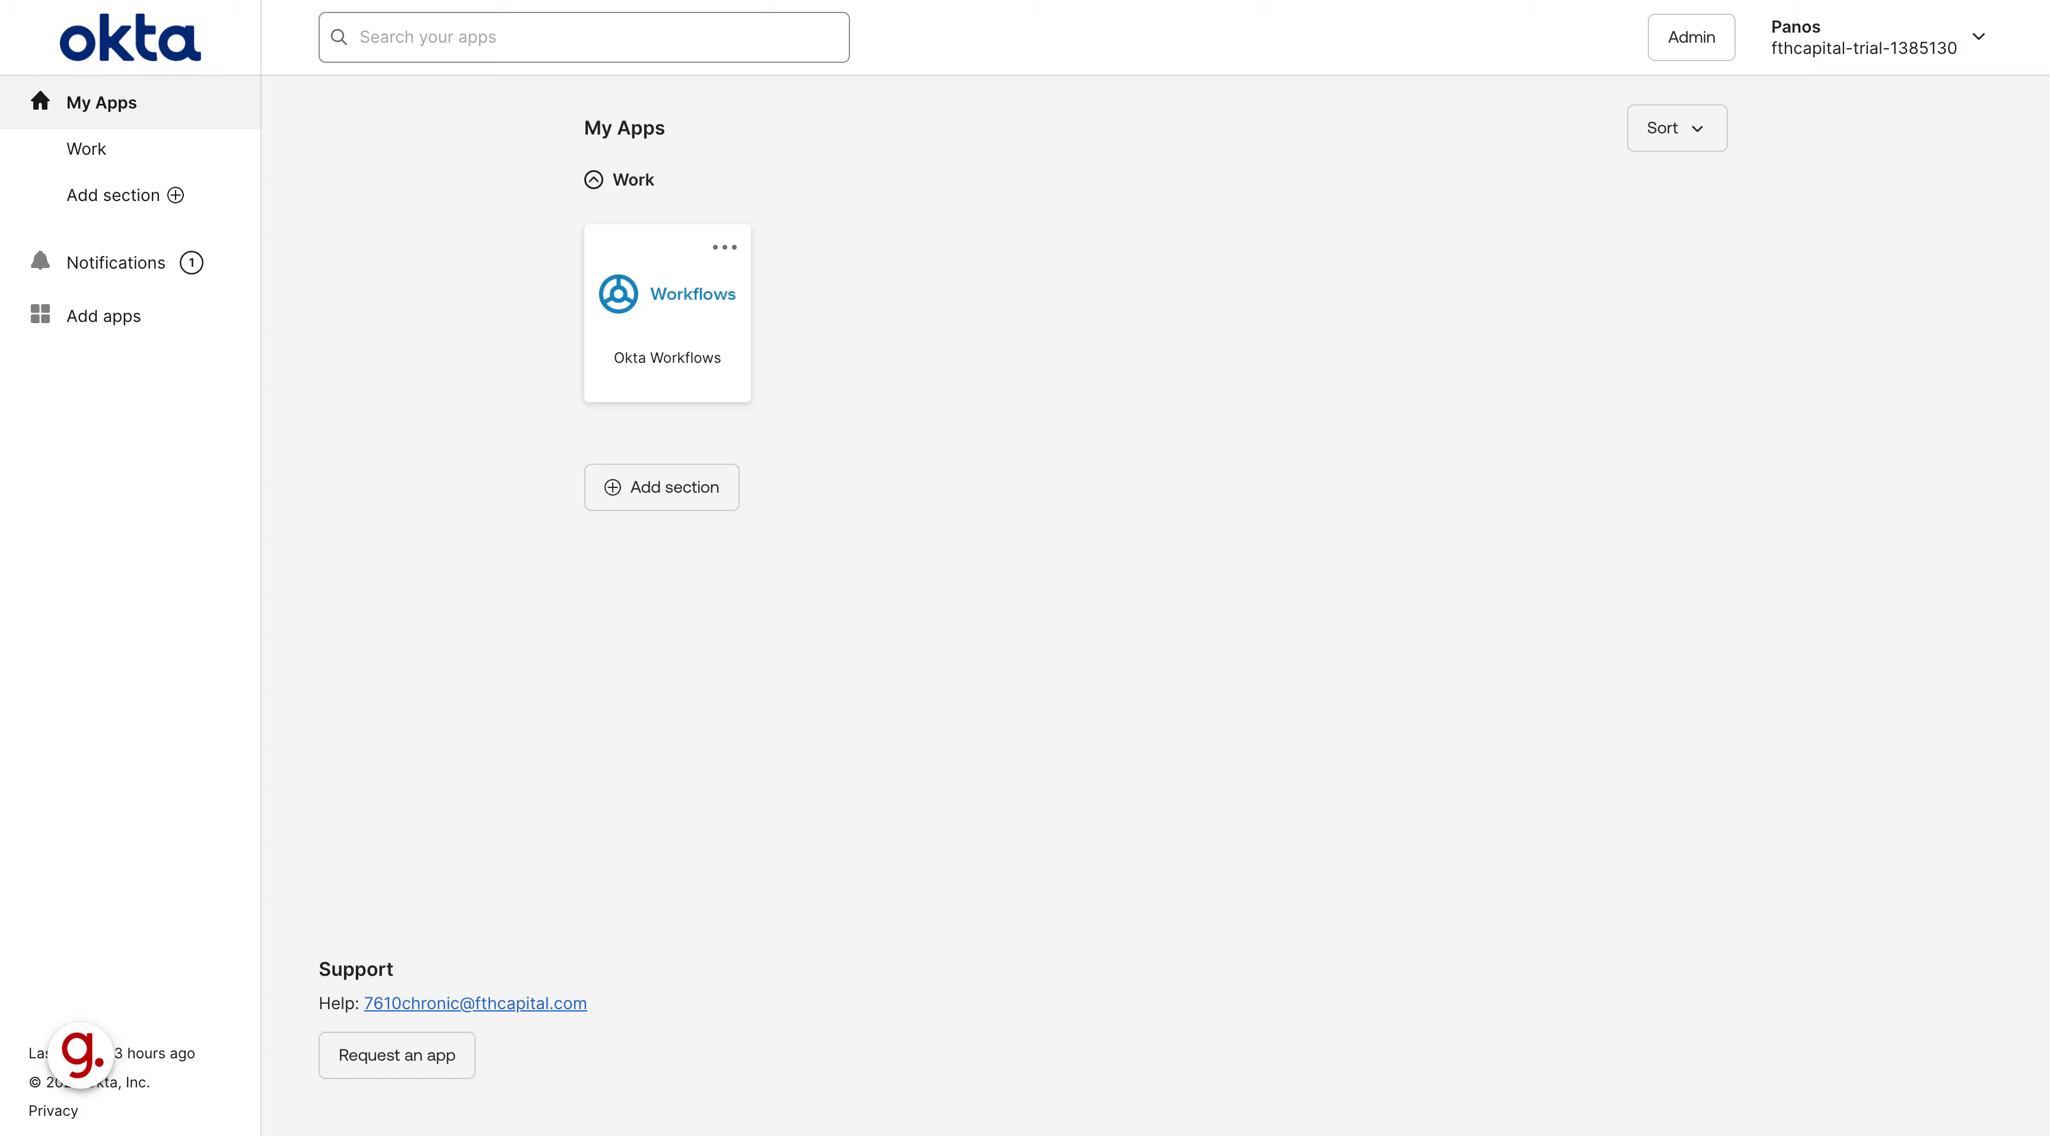Viewport: 2050px width, 1136px height.
Task: Go to the Work section in sidebar
Action: click(86, 149)
